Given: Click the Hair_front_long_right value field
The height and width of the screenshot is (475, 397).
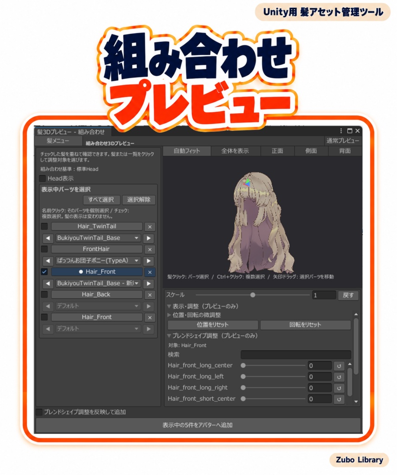Looking at the screenshot, I should click(320, 388).
